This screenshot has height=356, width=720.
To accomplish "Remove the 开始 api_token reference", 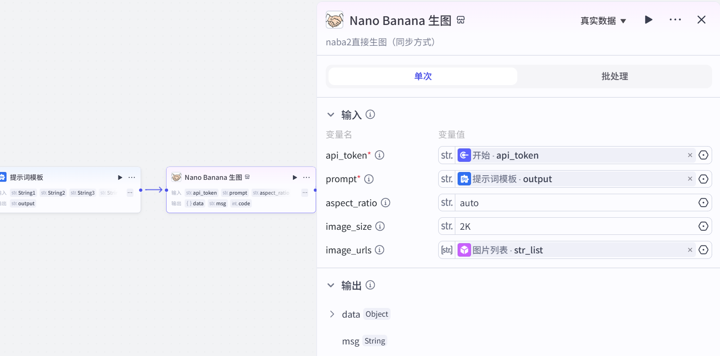I will (x=690, y=155).
